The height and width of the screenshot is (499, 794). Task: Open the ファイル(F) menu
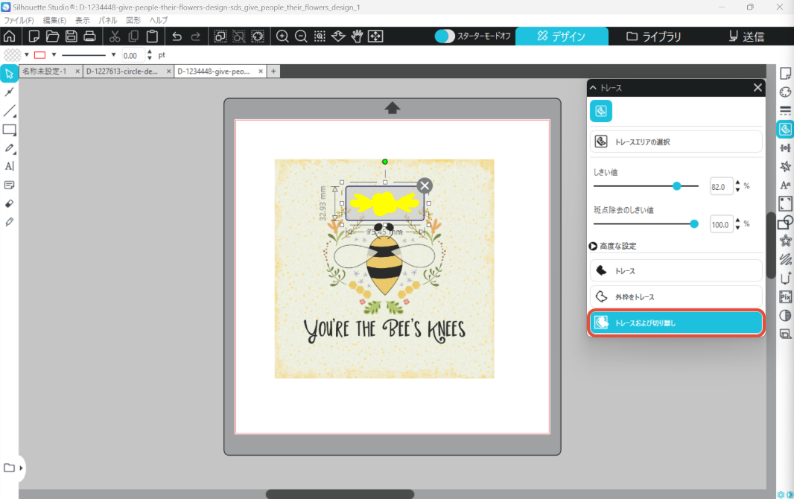click(19, 20)
